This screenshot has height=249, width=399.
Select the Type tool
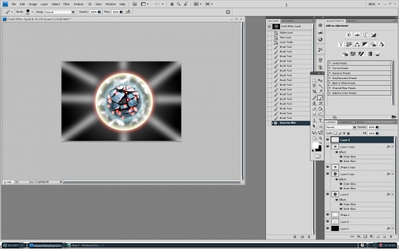(321, 120)
